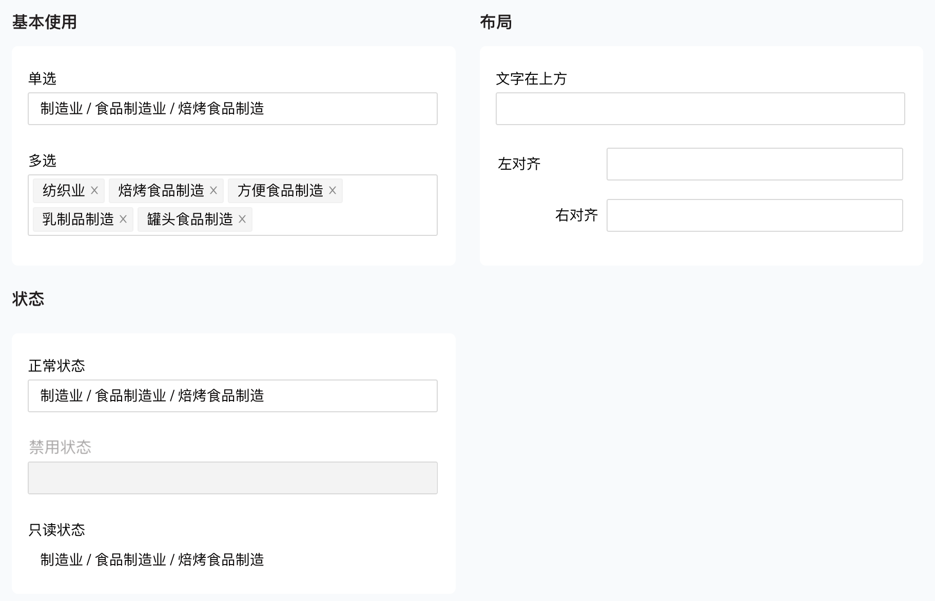Click the disabled 禁用状态 field

[232, 478]
